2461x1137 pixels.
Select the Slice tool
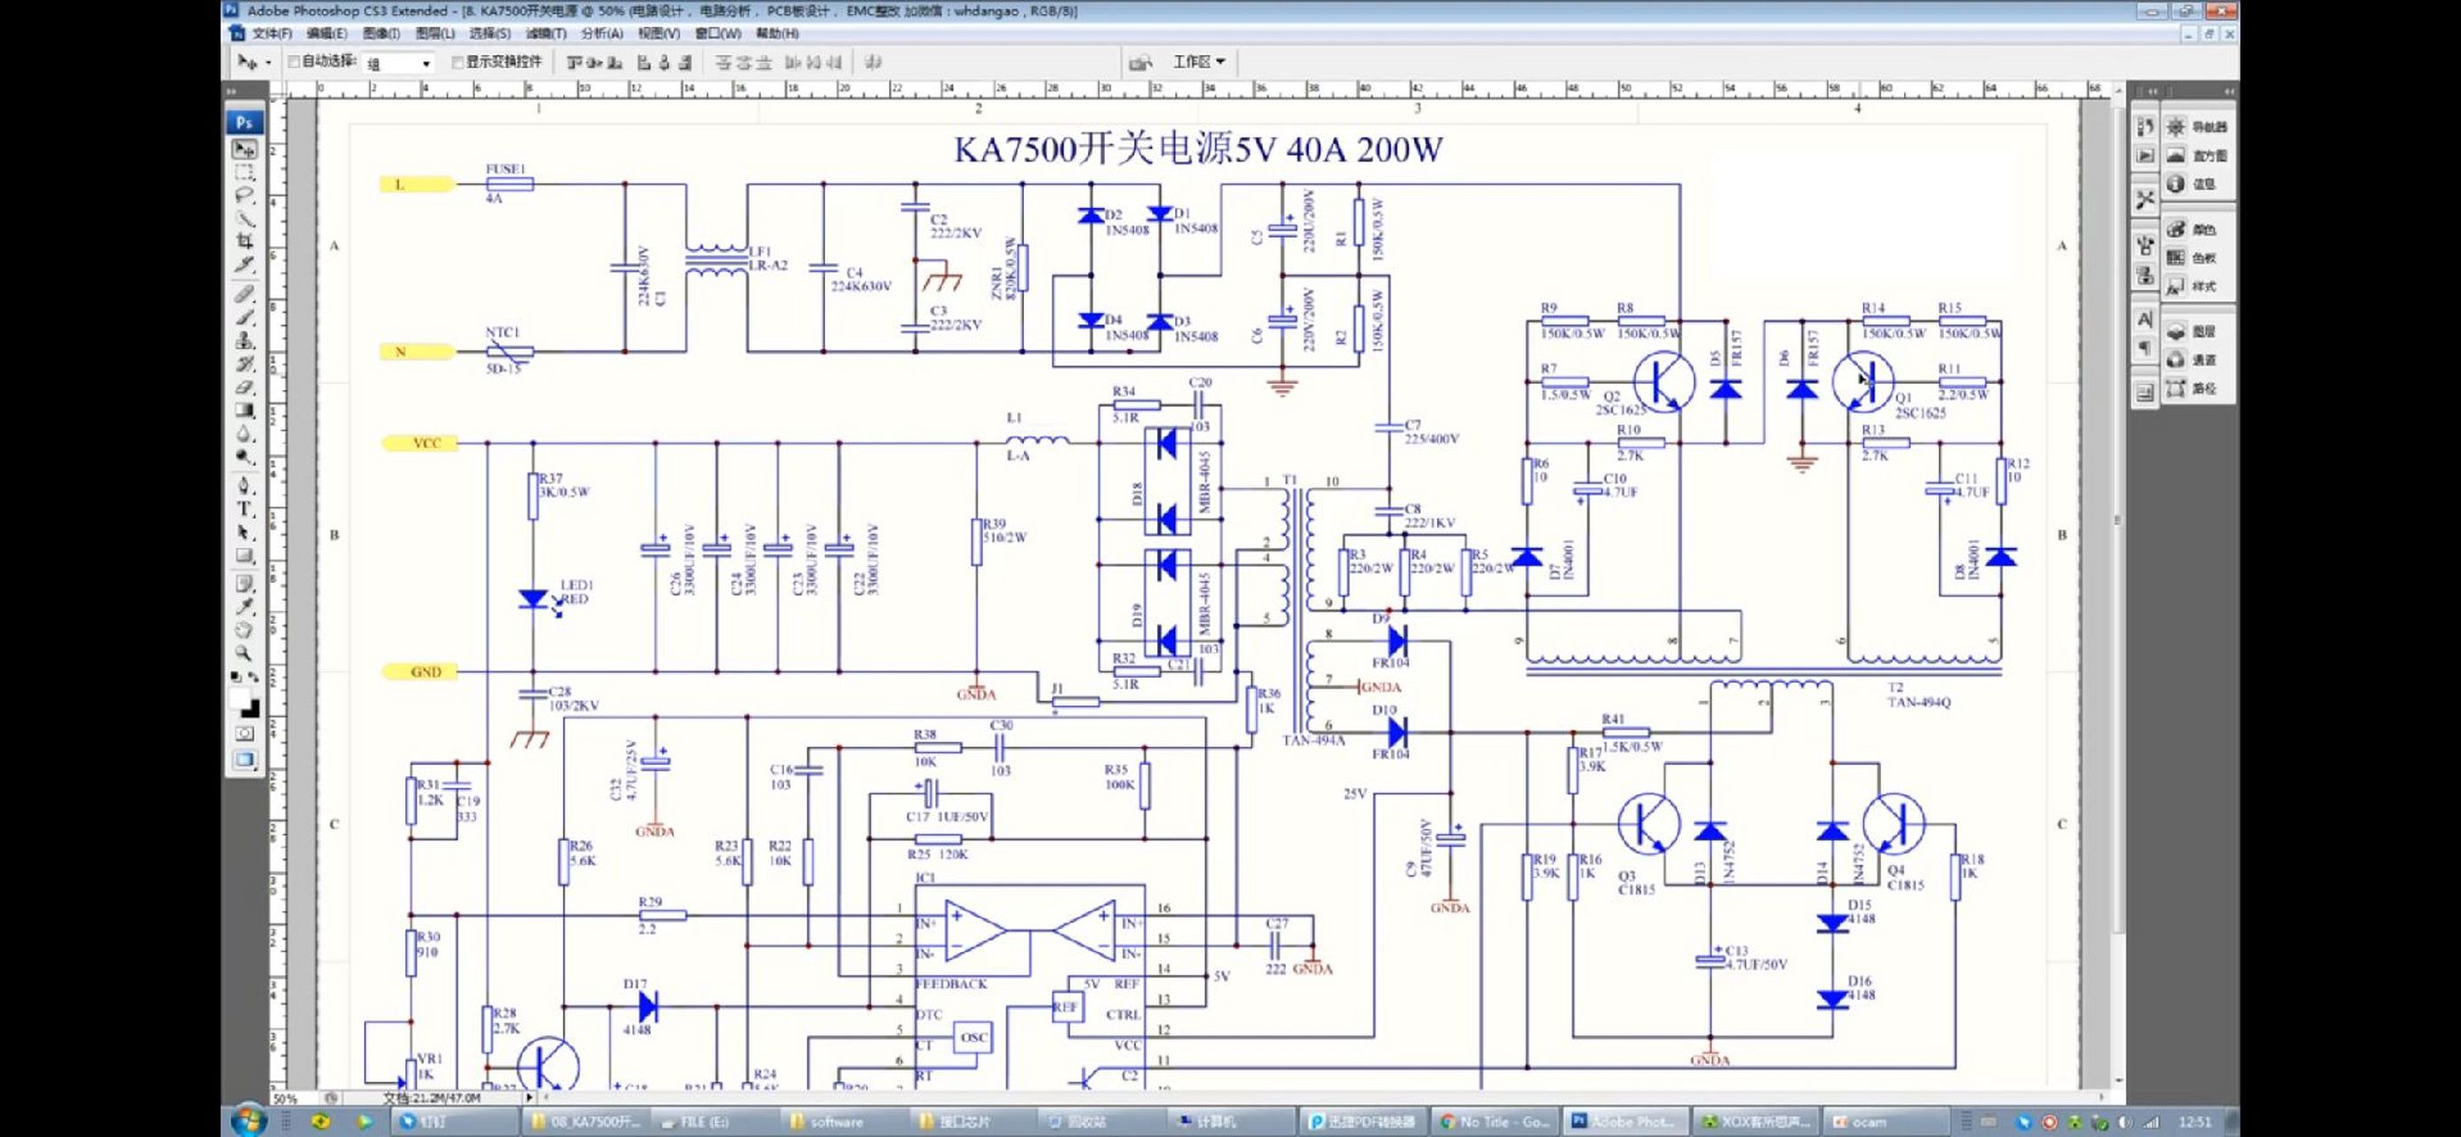(x=244, y=265)
